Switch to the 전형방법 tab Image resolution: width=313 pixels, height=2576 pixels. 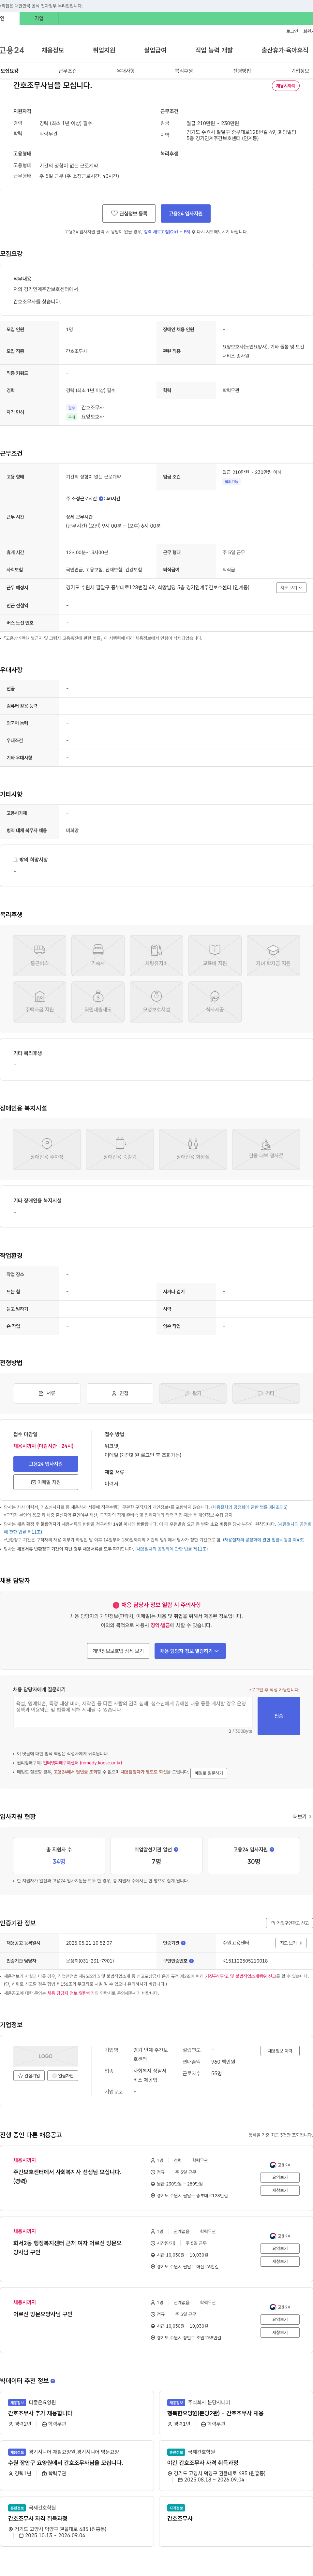click(x=242, y=71)
